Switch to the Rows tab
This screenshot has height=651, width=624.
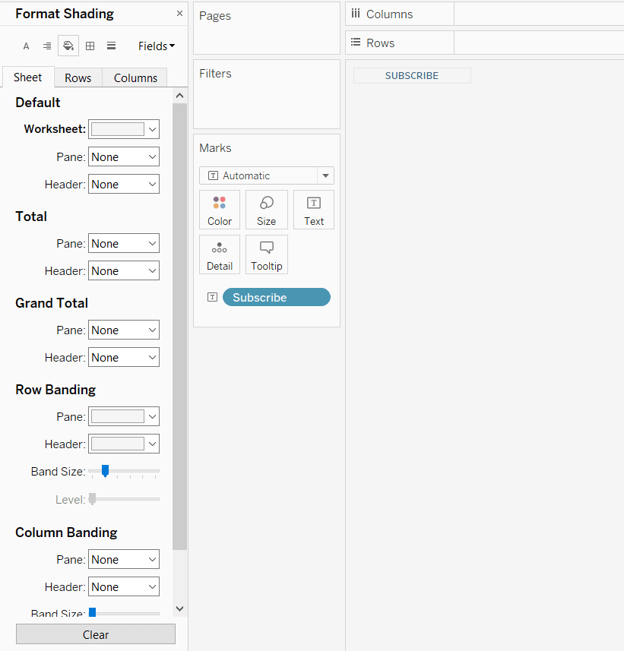click(78, 77)
